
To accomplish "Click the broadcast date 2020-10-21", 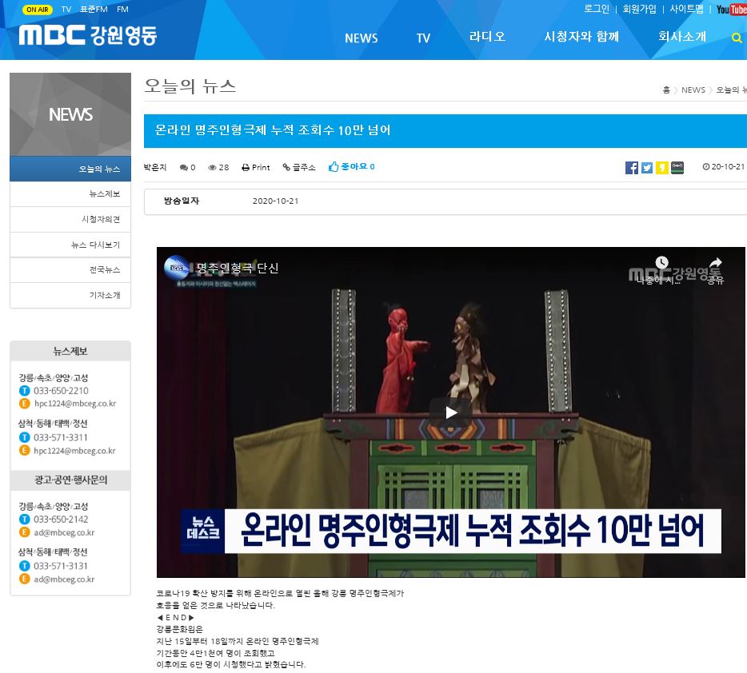I will point(275,201).
